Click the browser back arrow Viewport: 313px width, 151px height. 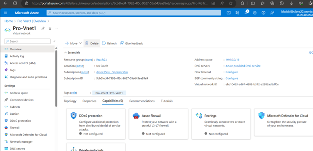coord(5,3)
